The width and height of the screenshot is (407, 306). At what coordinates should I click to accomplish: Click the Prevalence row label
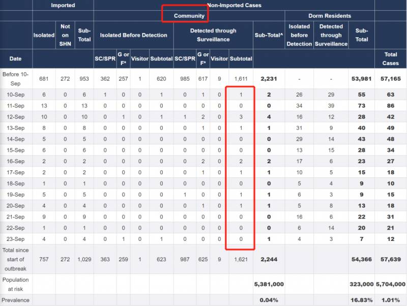tap(16, 300)
